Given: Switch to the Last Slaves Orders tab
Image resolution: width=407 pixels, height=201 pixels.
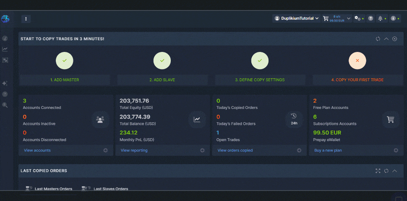Looking at the screenshot, I should tap(110, 189).
